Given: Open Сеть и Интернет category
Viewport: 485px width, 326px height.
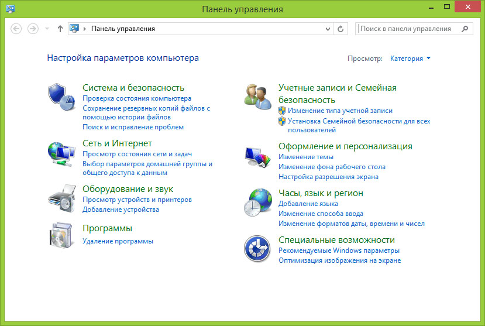Looking at the screenshot, I should tap(117, 143).
